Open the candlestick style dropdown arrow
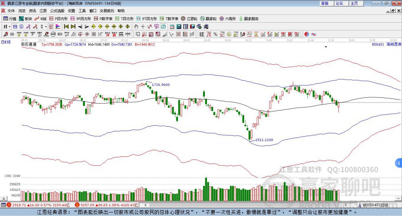The height and width of the screenshot is (216, 402). 46,27
